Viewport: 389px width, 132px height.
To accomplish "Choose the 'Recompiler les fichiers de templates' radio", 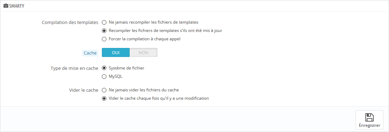I will [x=104, y=31].
